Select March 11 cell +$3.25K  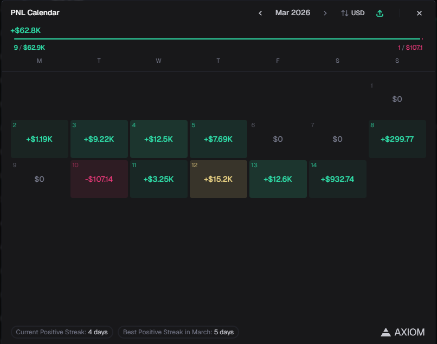[x=158, y=179]
